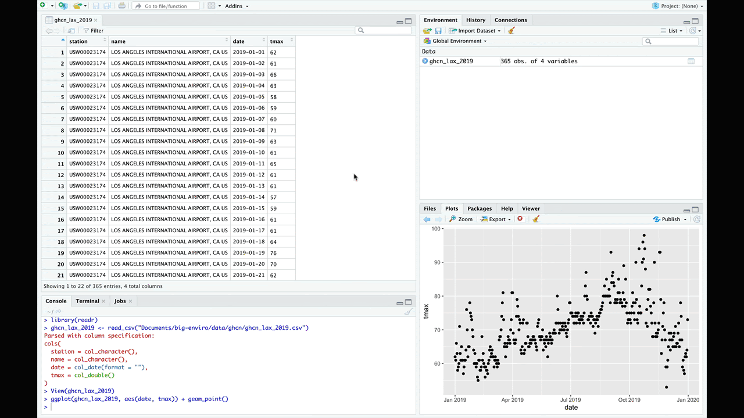This screenshot has width=744, height=418.
Task: Click the Create Project icon
Action: click(63, 6)
